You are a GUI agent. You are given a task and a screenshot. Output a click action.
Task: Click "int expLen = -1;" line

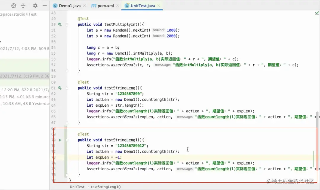click(104, 157)
